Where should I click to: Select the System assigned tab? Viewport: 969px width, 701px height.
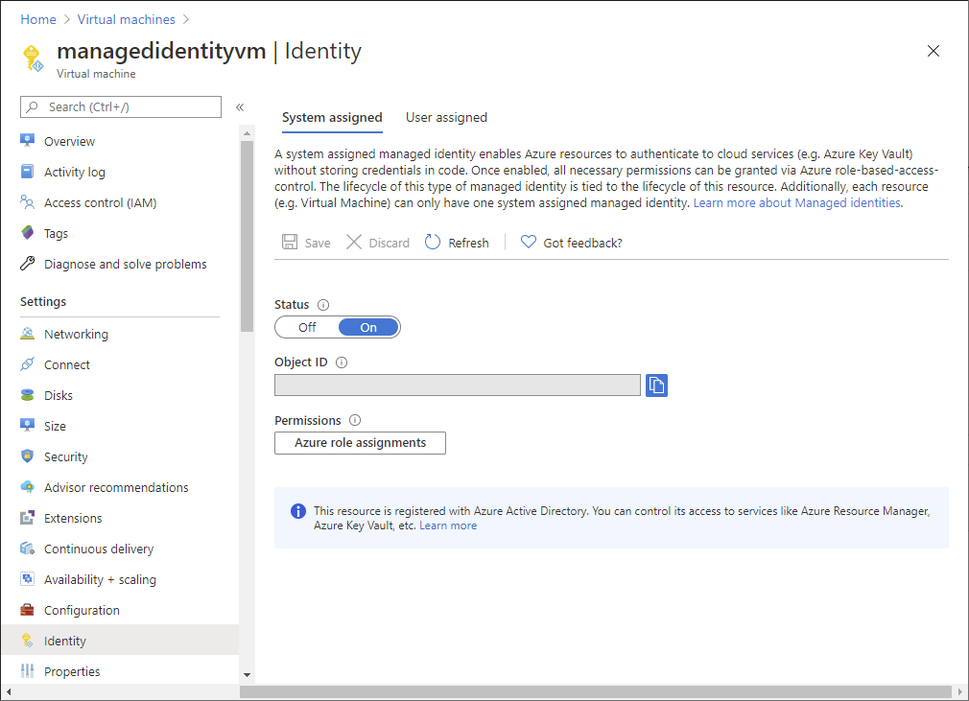pyautogui.click(x=332, y=117)
